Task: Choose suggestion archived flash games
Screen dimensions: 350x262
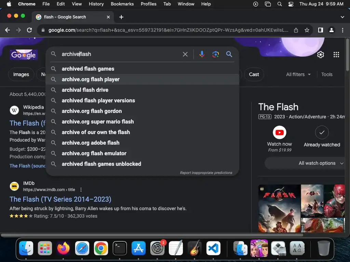Action: (143, 69)
